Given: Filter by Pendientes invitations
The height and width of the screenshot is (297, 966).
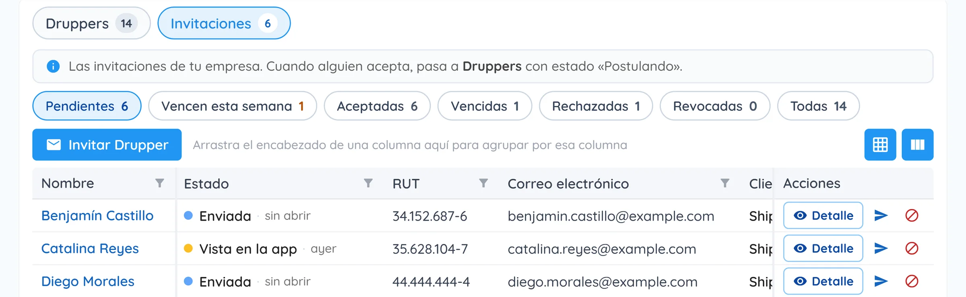Looking at the screenshot, I should coord(87,106).
